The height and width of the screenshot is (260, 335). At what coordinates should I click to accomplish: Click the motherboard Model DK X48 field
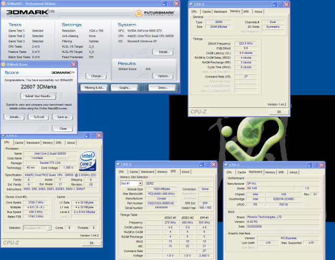point(270,188)
